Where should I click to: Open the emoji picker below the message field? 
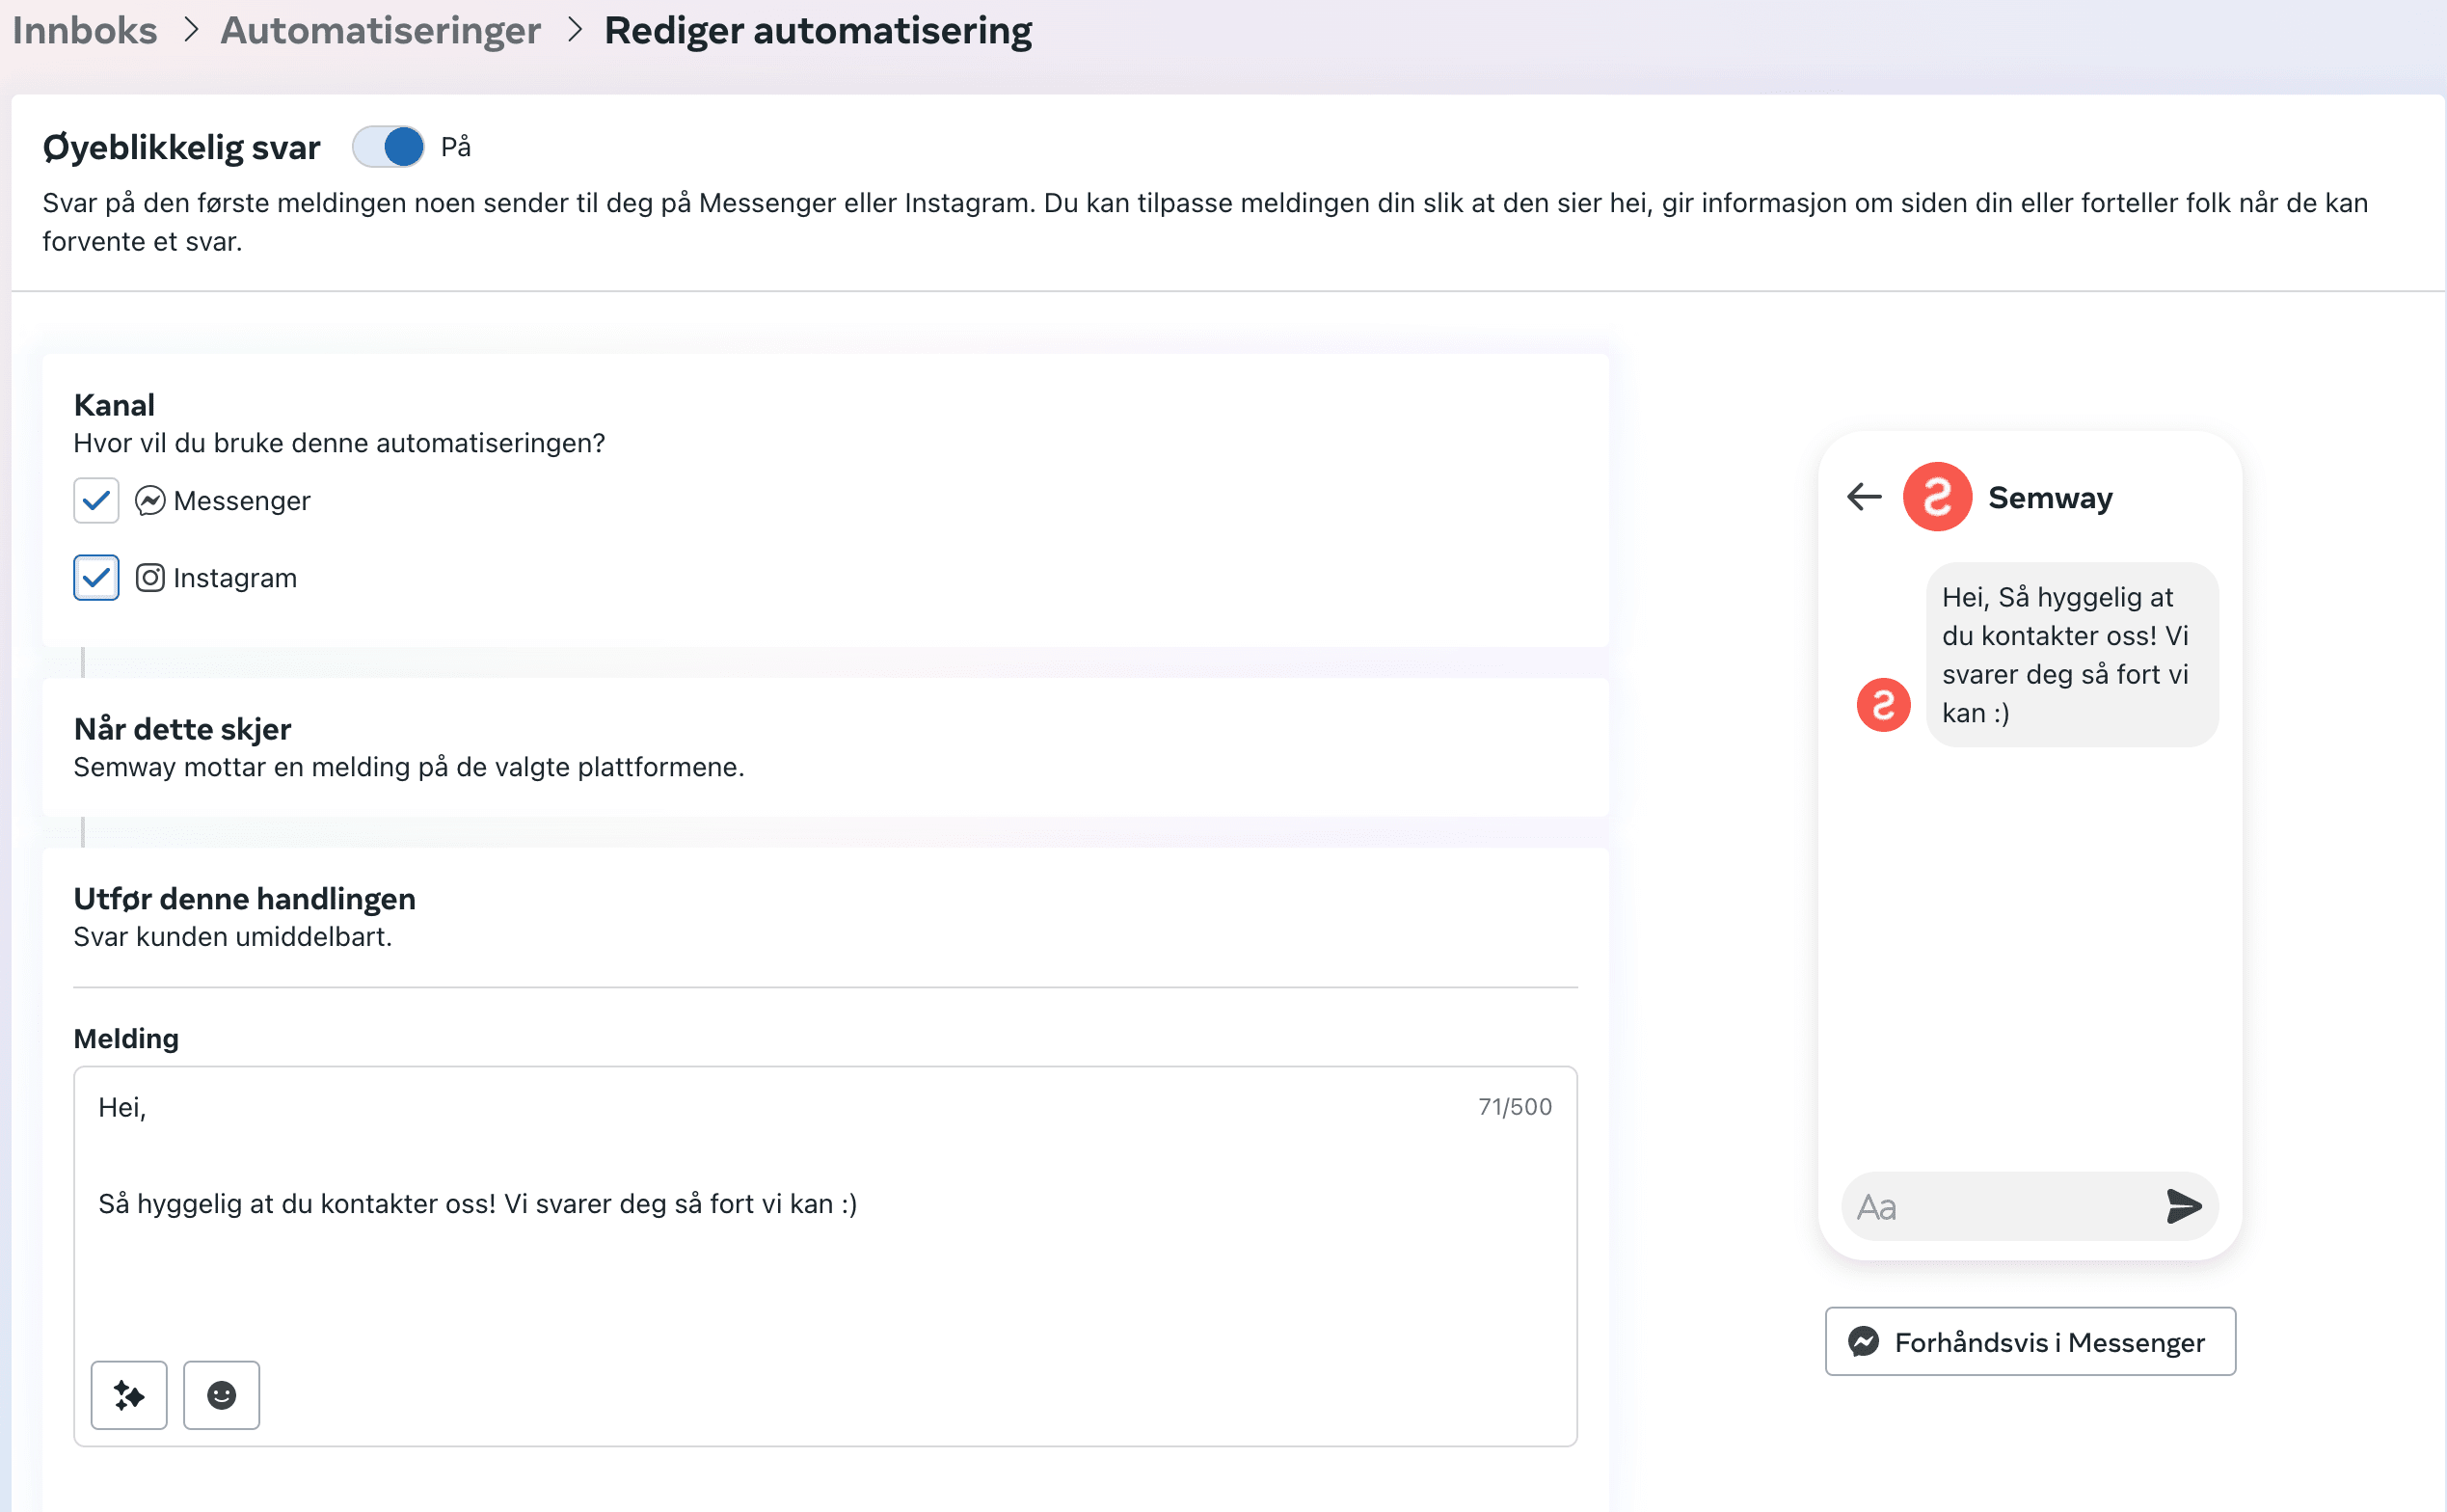[x=221, y=1395]
